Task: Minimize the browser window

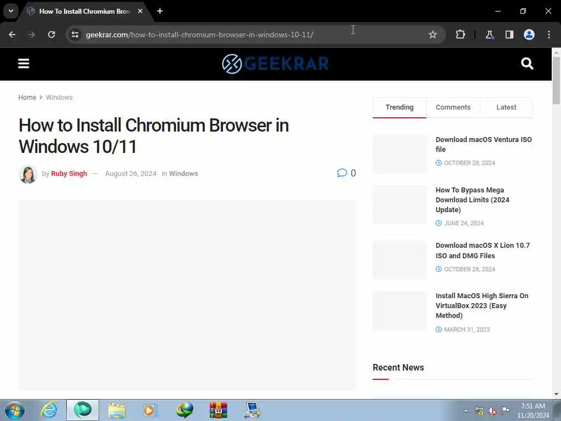Action: pos(497,11)
